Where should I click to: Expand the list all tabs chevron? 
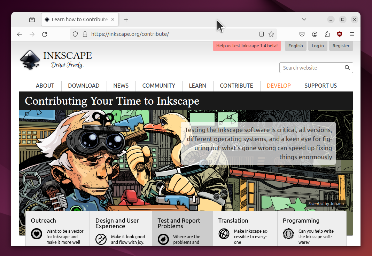pyautogui.click(x=304, y=19)
